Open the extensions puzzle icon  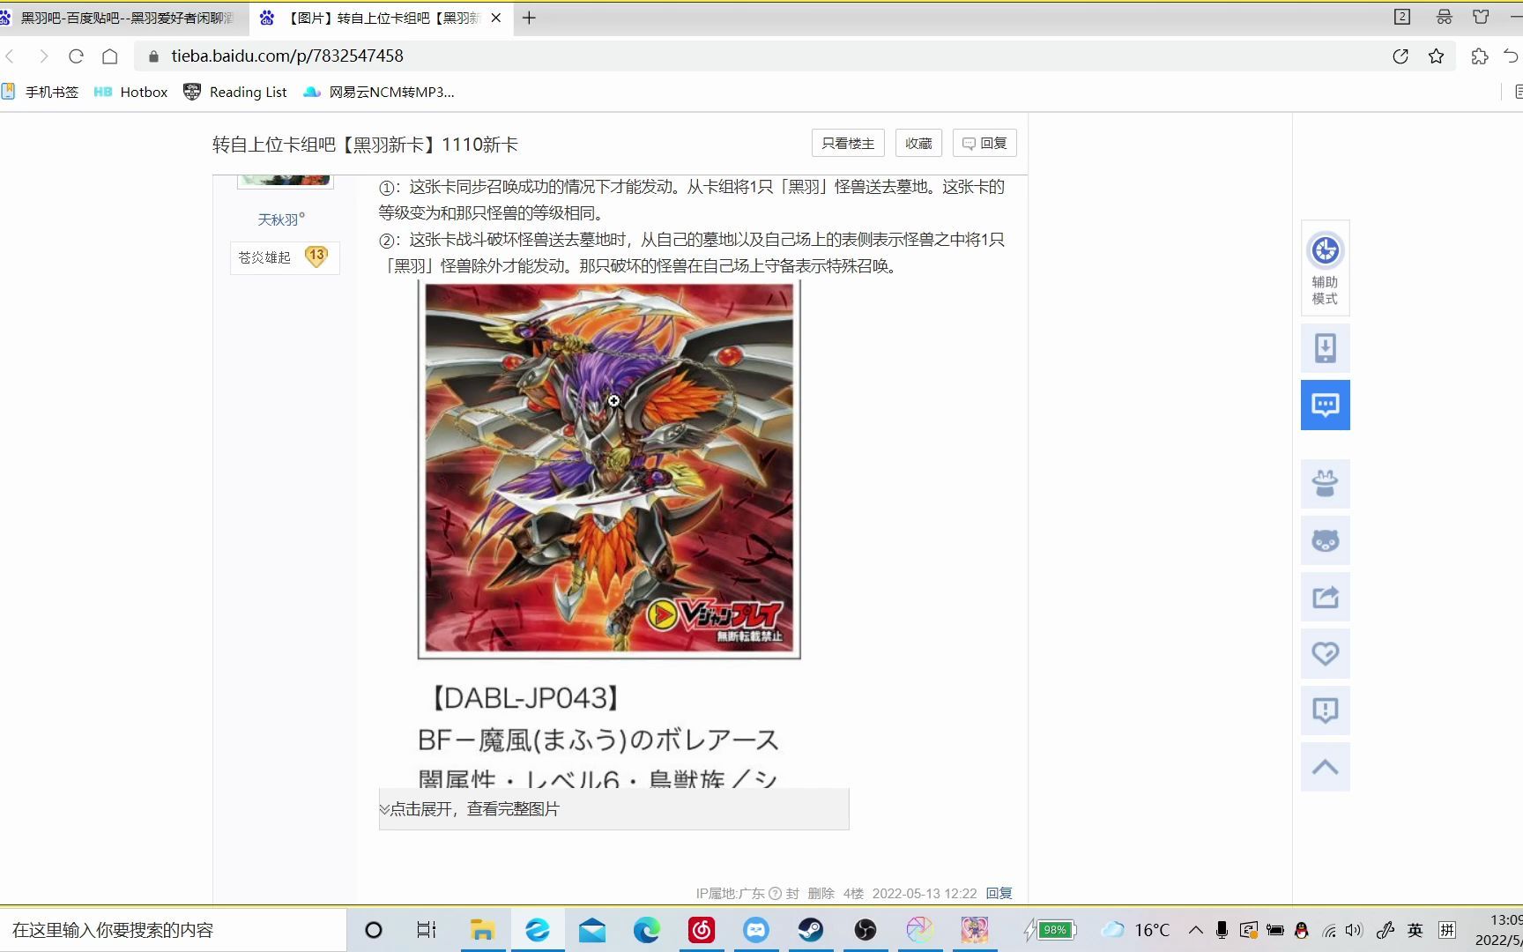pos(1480,56)
